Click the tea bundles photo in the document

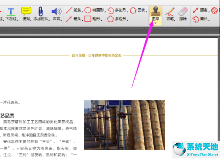[124, 125]
